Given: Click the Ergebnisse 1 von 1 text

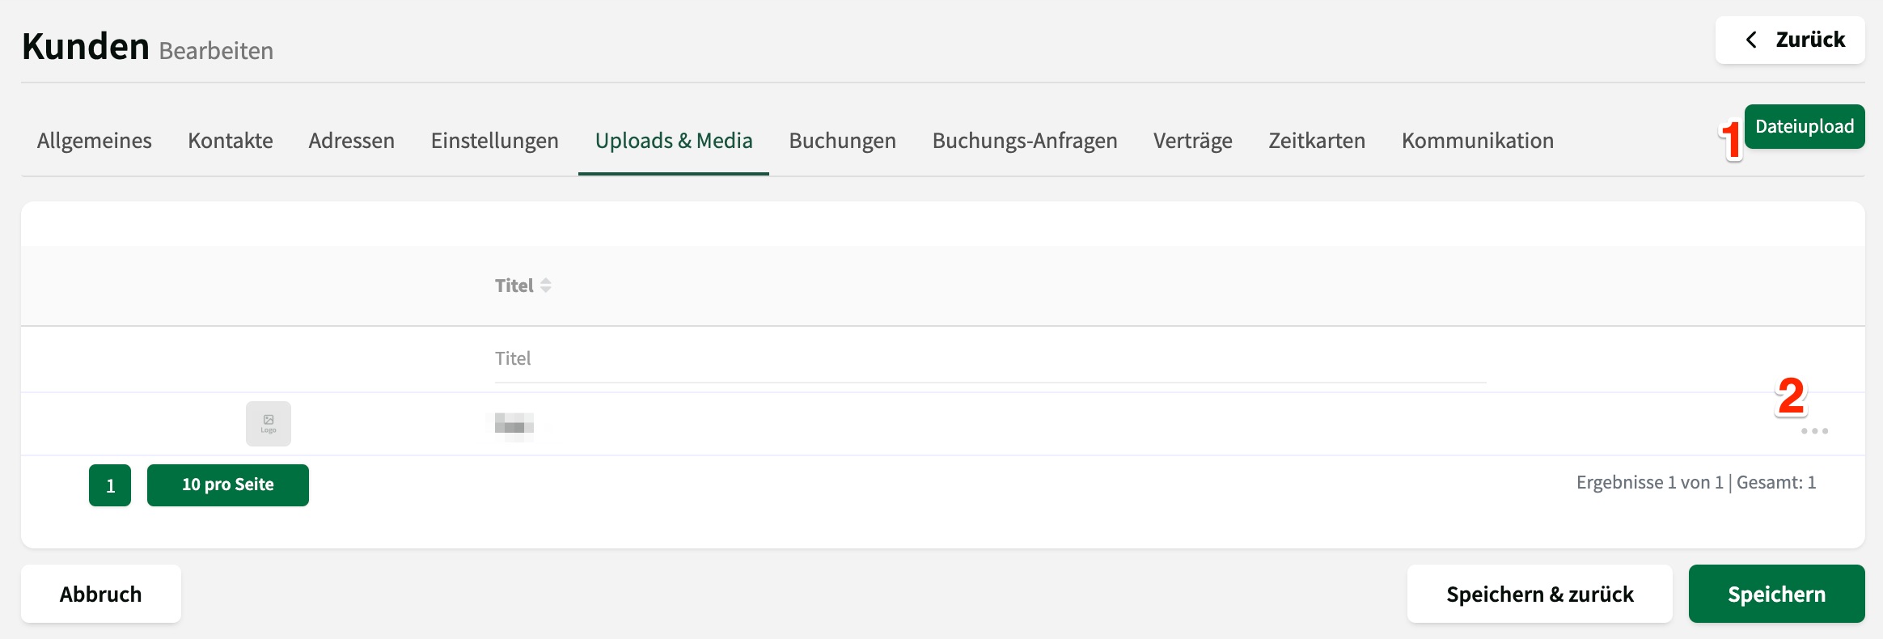Looking at the screenshot, I should pos(1650,483).
